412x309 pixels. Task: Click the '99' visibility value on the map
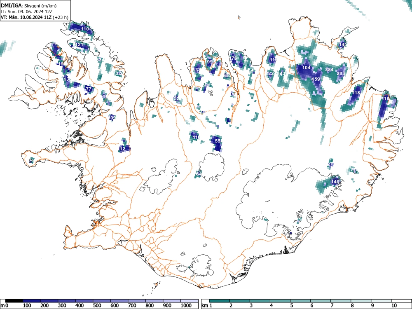point(209,62)
